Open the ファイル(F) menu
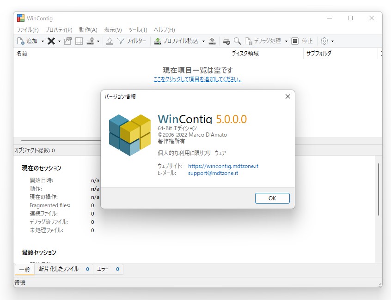 (x=27, y=30)
